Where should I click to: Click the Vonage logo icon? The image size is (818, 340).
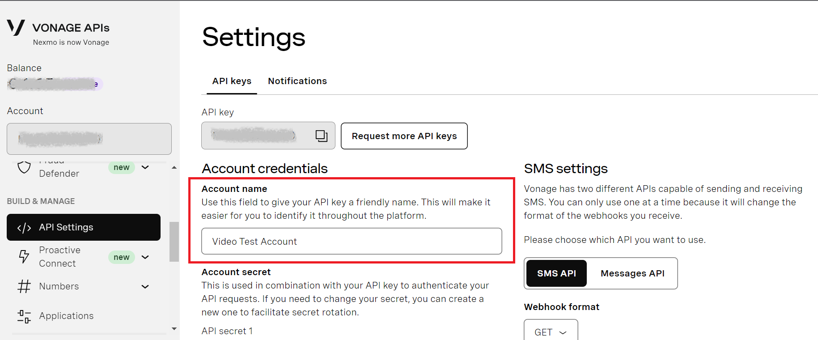[x=16, y=27]
